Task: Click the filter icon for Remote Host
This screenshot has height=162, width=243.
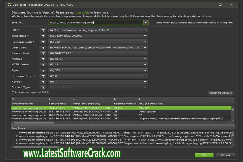Action: click(43, 53)
